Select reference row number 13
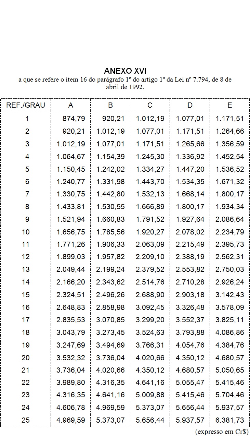This screenshot has width=250, height=436. (26, 269)
